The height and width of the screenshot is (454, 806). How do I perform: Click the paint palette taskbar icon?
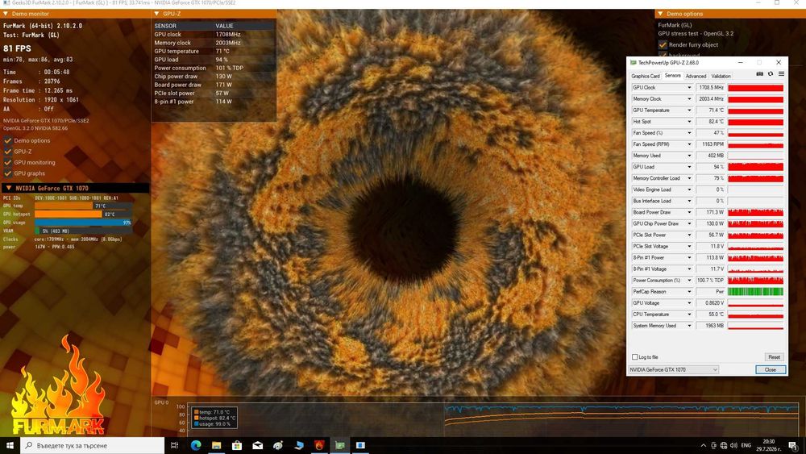278,445
